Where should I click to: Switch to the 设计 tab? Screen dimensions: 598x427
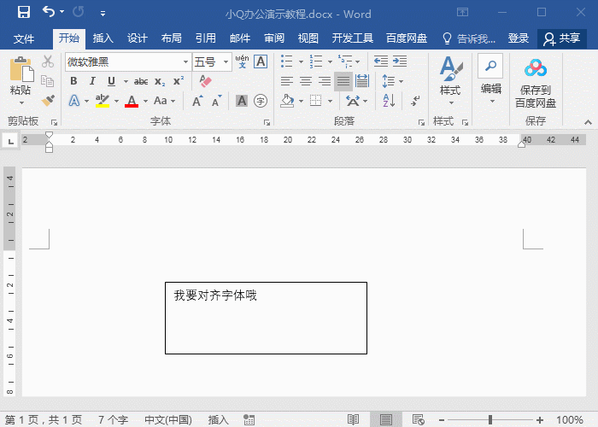click(x=138, y=38)
